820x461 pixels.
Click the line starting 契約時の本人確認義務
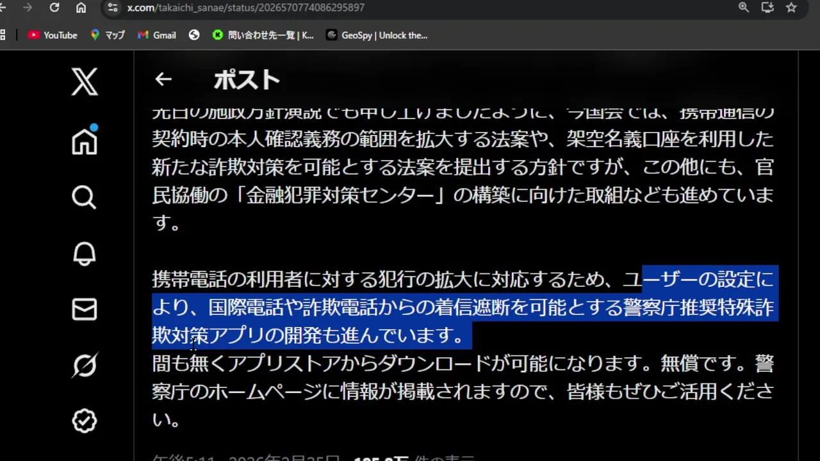pyautogui.click(x=463, y=140)
